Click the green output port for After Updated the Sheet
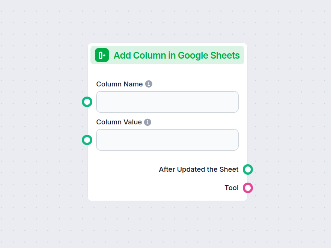Image resolution: width=331 pixels, height=248 pixels. click(248, 169)
